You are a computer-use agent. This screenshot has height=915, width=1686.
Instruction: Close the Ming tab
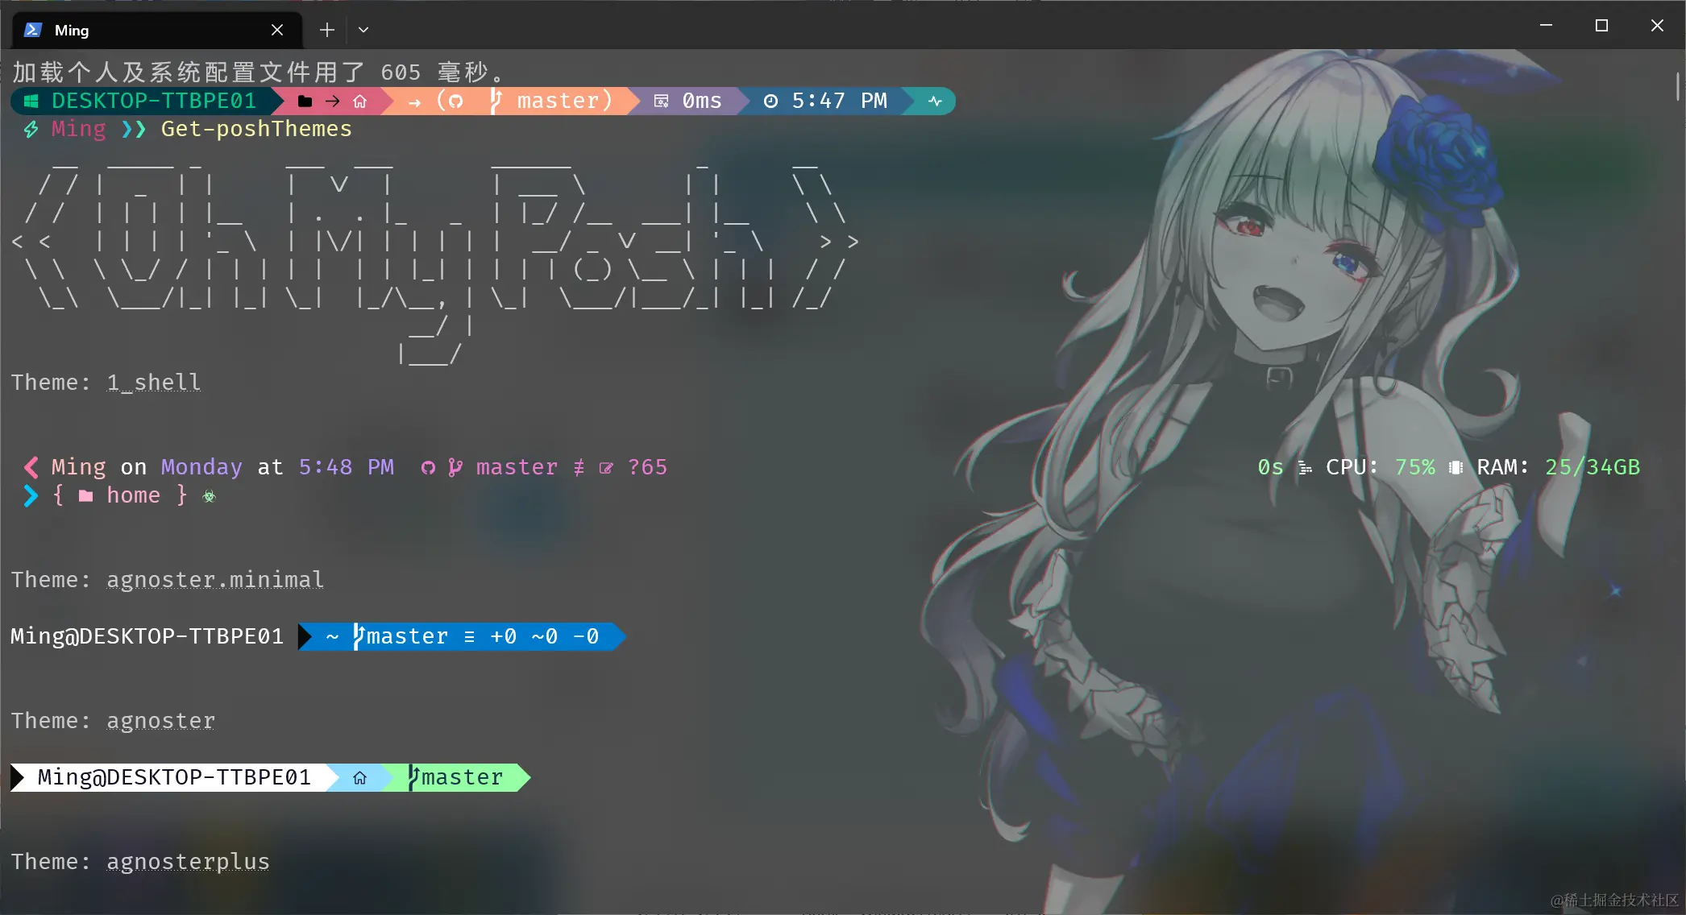click(x=277, y=30)
